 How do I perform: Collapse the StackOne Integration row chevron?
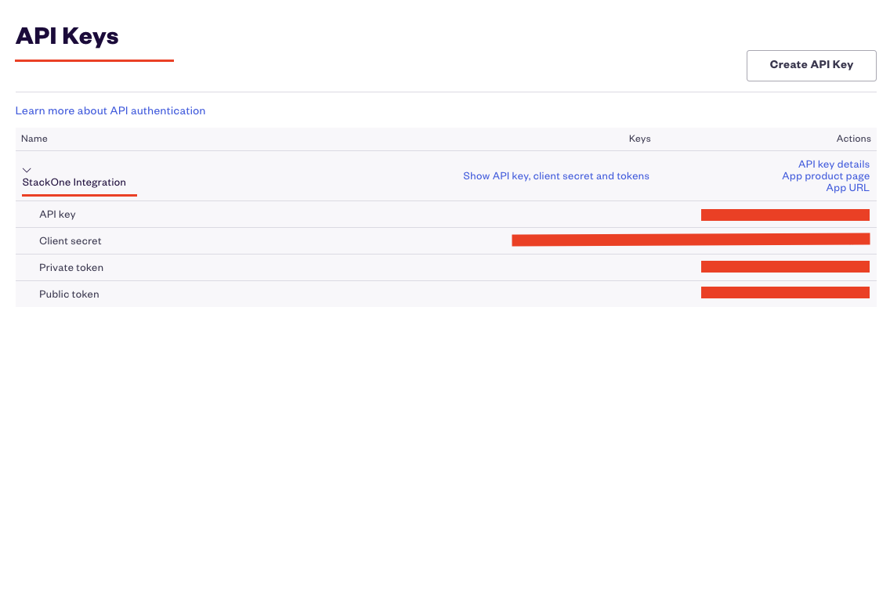coord(27,170)
